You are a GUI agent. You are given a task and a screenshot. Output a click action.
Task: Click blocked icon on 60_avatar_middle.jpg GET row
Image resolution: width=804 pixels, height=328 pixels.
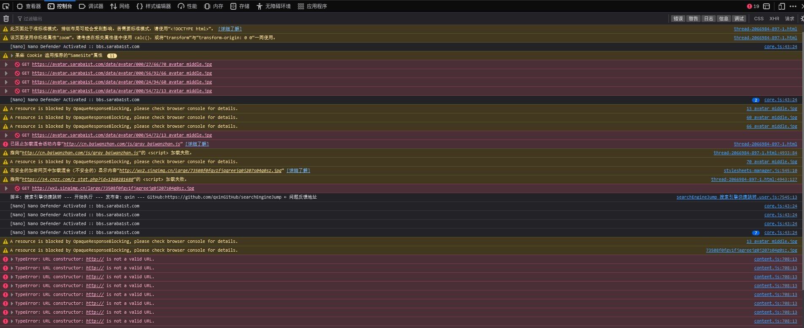[17, 82]
